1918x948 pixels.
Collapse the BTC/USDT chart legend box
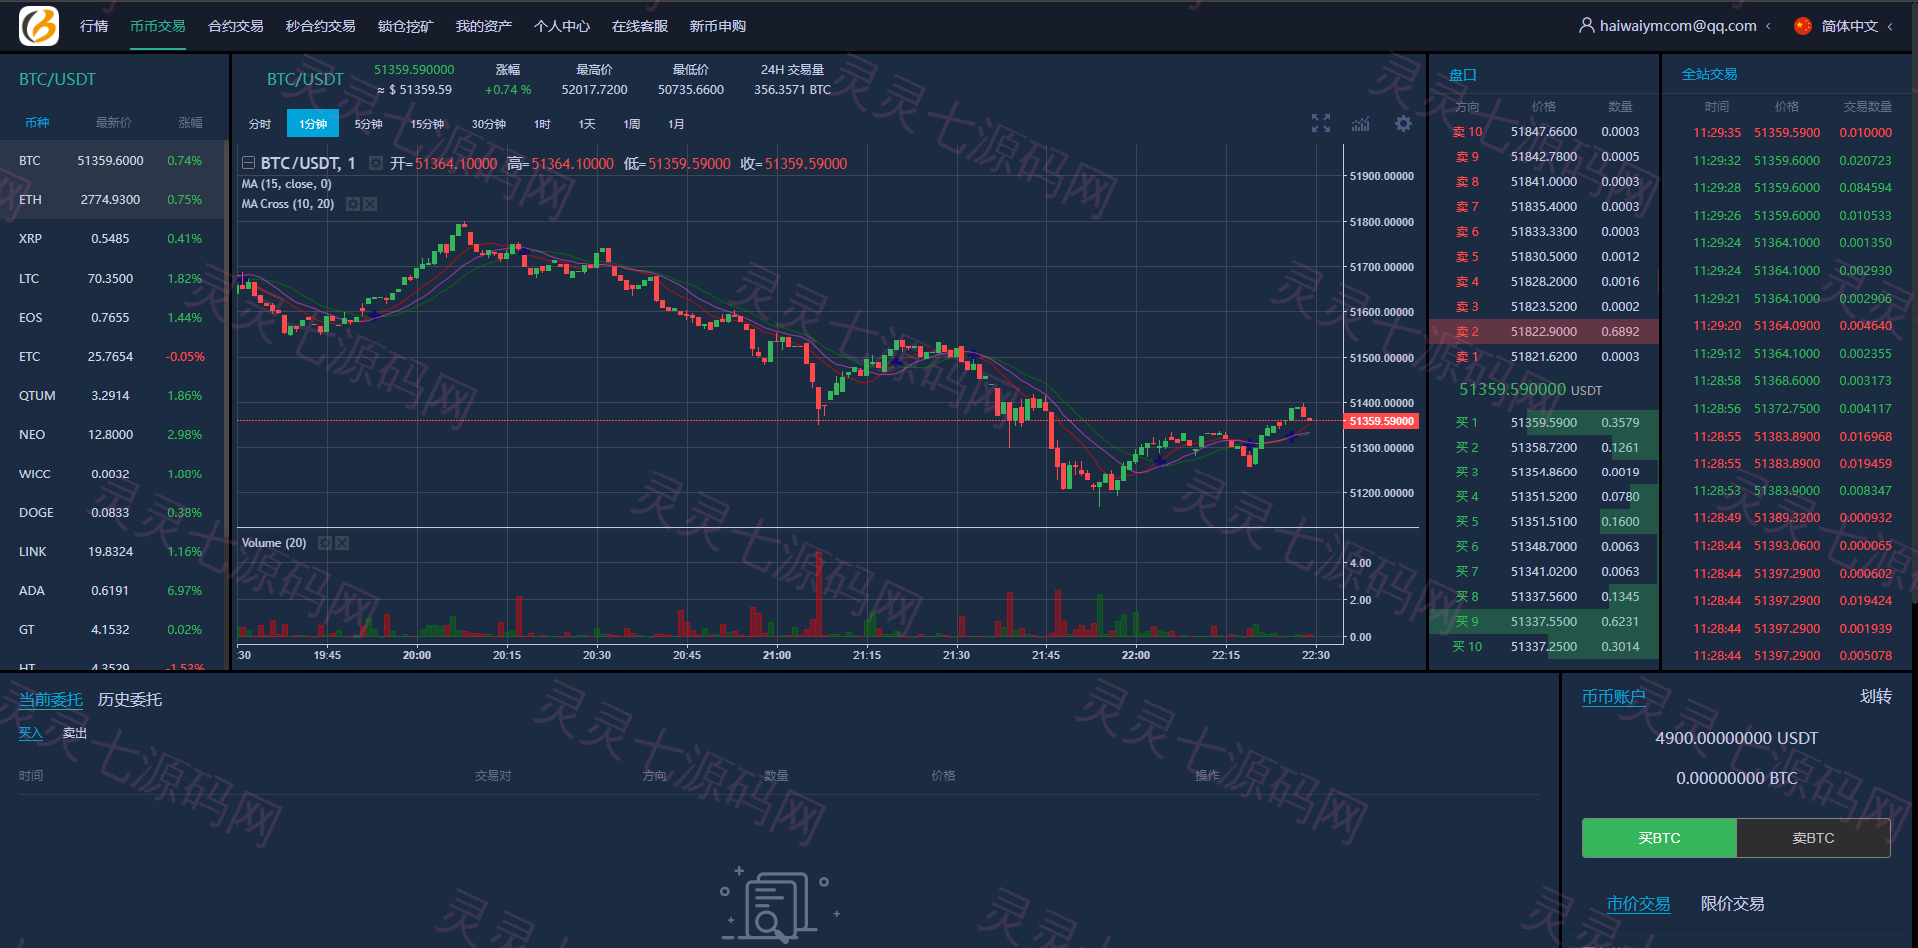click(x=248, y=163)
